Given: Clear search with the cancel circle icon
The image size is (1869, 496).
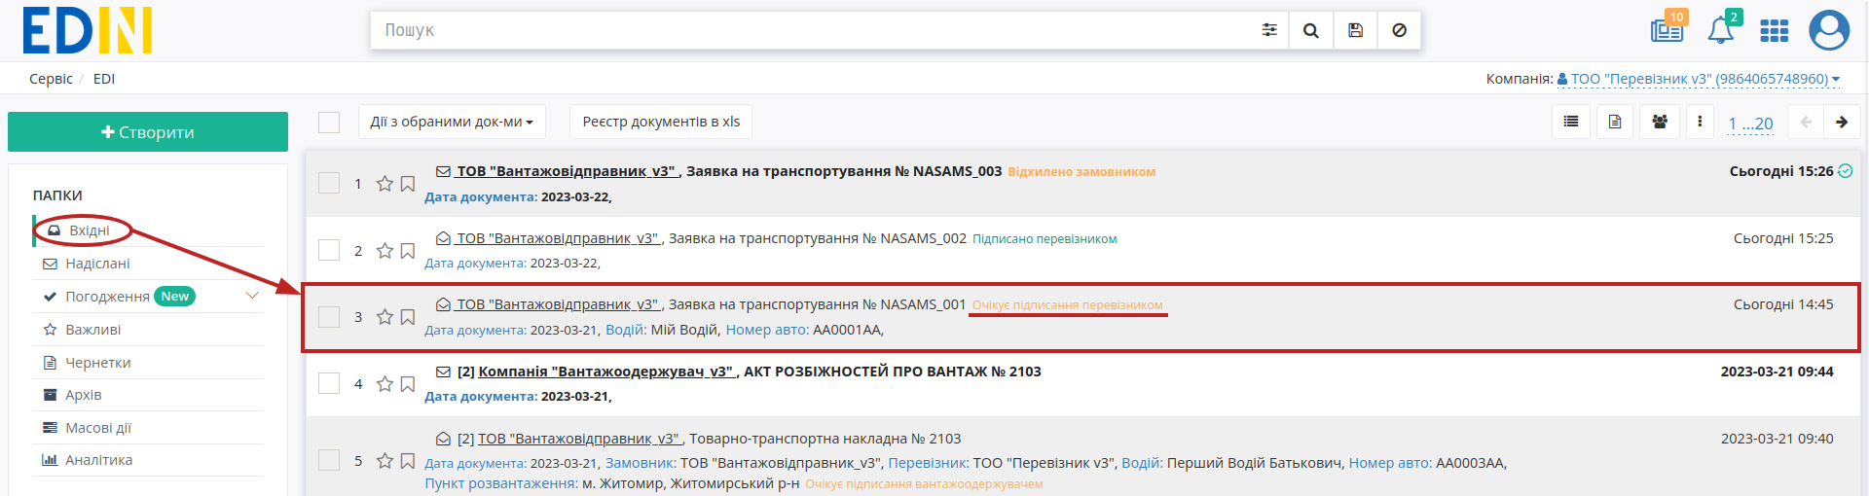Looking at the screenshot, I should click(1399, 30).
